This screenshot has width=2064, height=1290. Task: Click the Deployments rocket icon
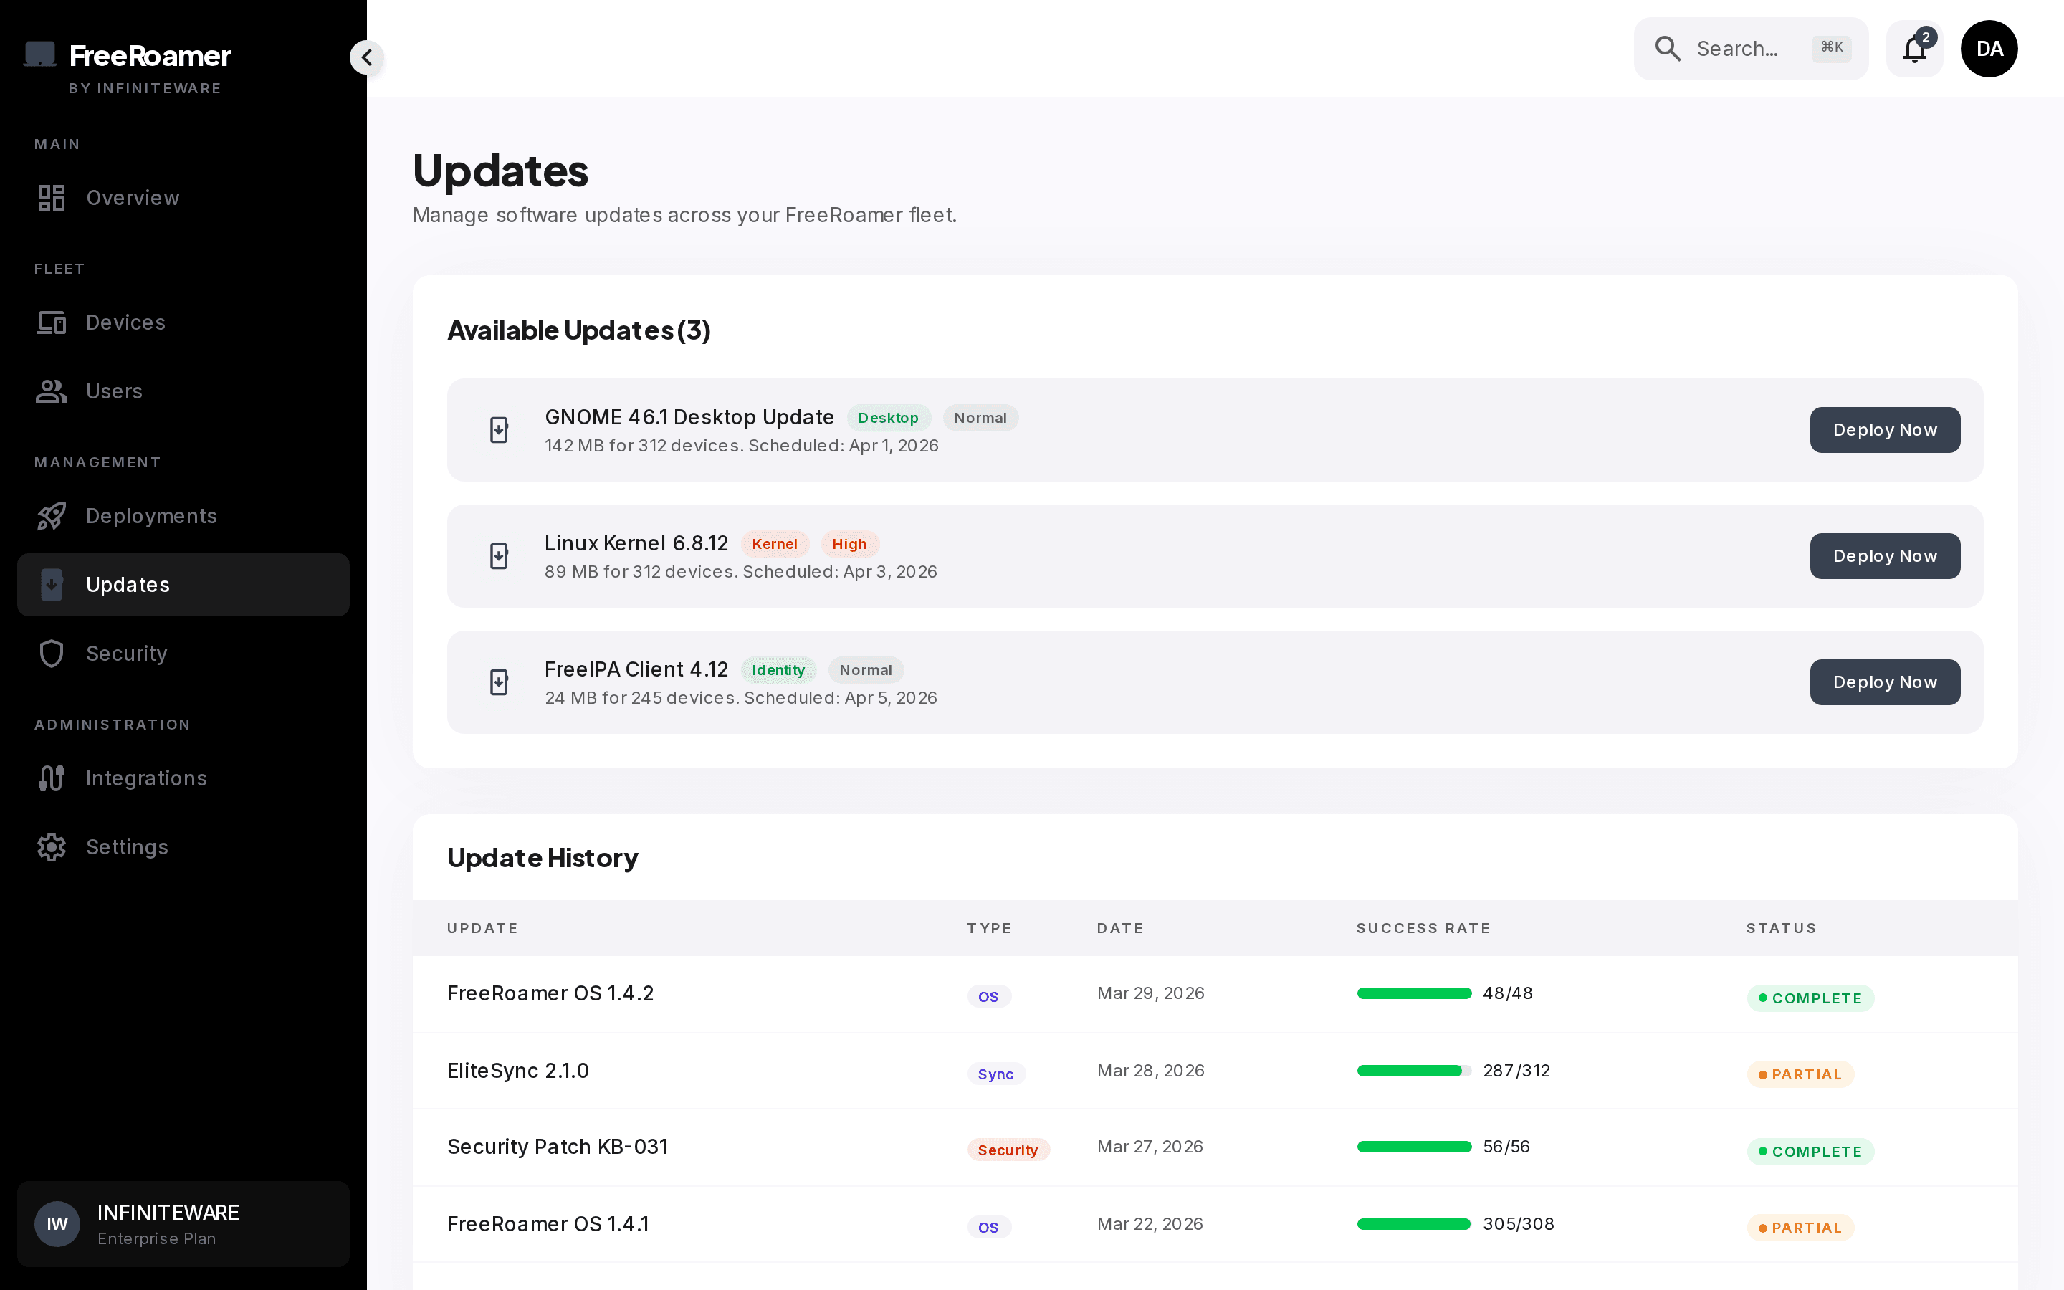pos(51,516)
